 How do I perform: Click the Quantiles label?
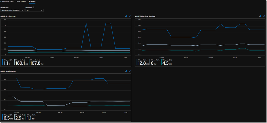coord(29,8)
